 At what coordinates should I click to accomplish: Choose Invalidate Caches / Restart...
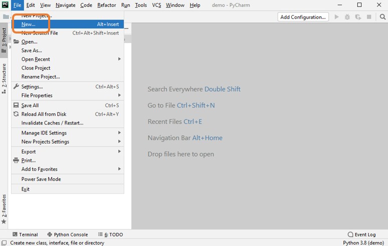68,123
